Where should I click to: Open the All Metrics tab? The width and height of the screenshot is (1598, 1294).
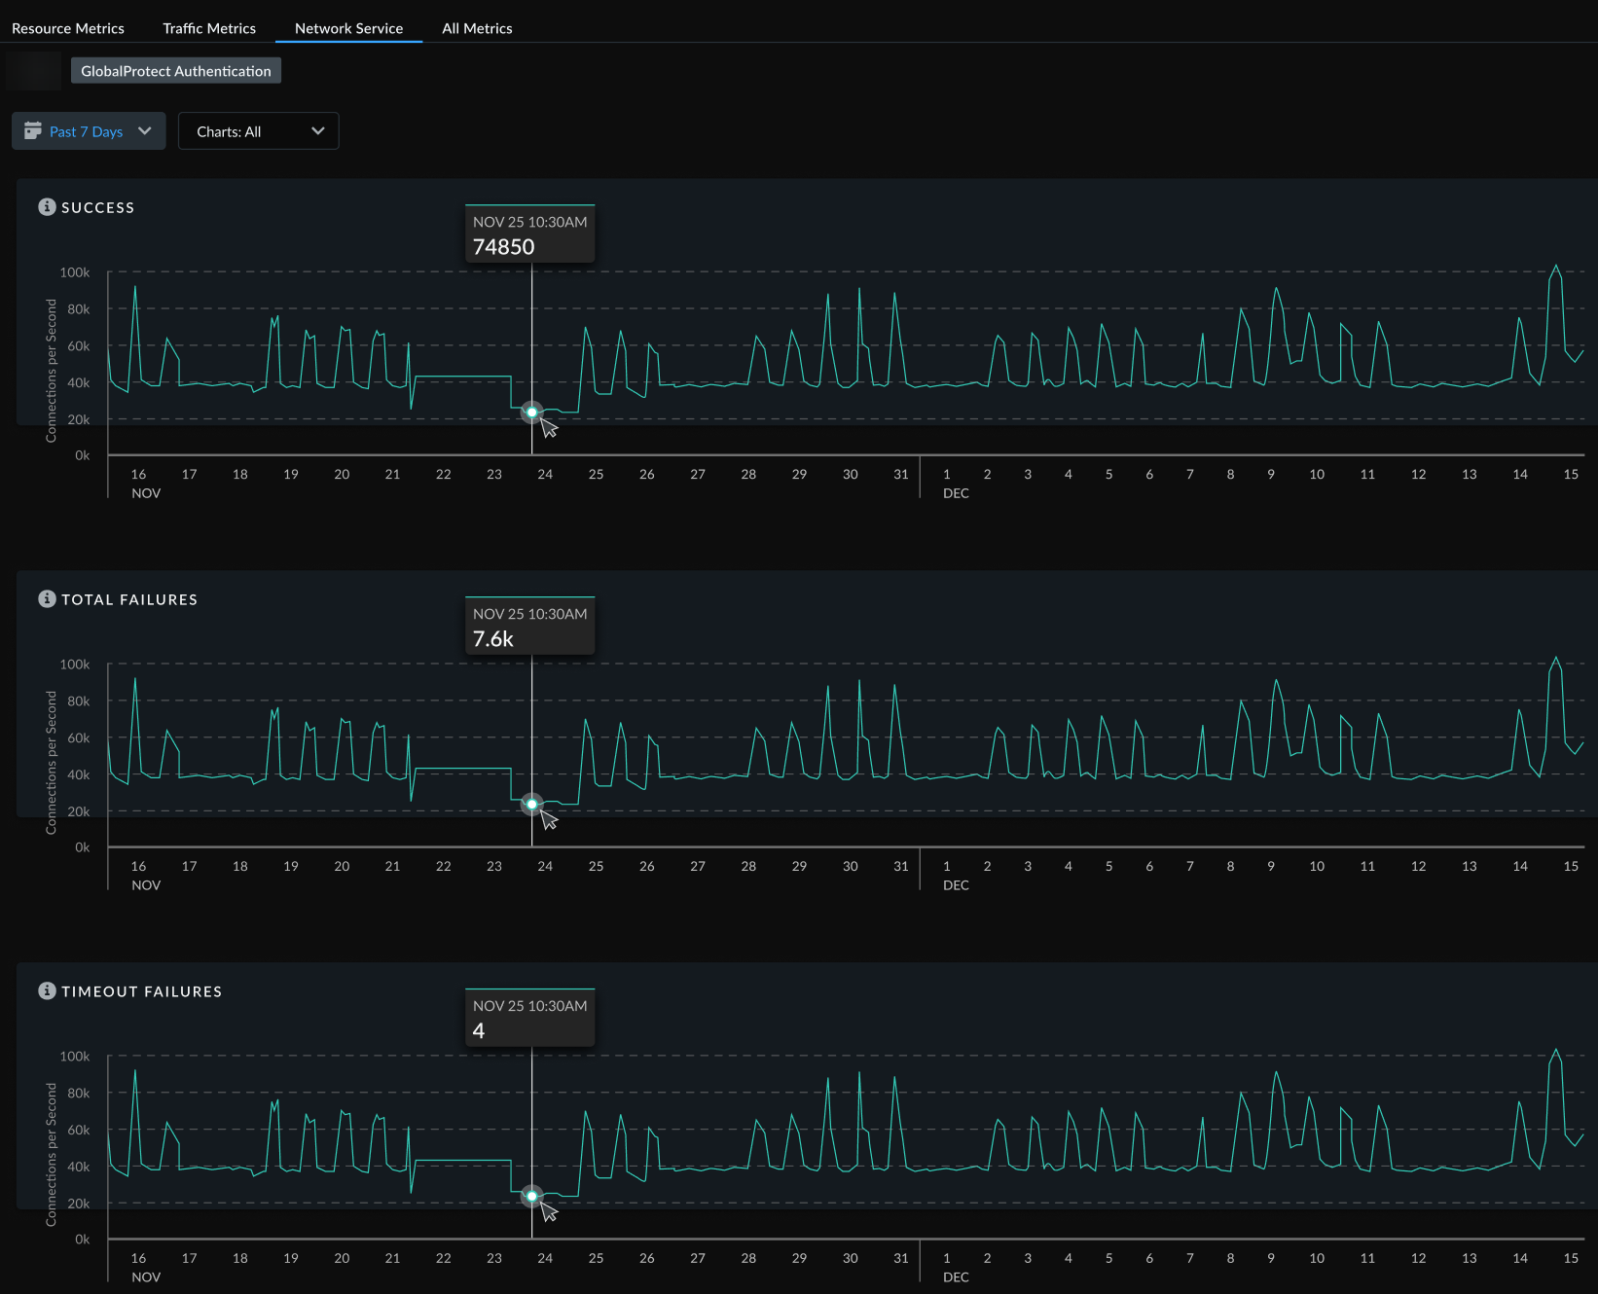pyautogui.click(x=477, y=28)
